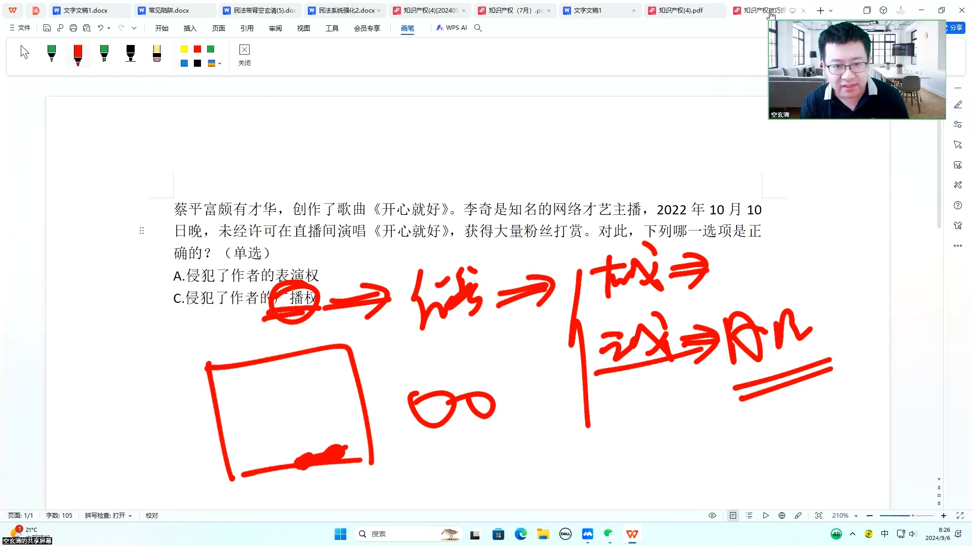The width and height of the screenshot is (972, 546).
Task: Select the first green pen tool
Action: (x=52, y=53)
